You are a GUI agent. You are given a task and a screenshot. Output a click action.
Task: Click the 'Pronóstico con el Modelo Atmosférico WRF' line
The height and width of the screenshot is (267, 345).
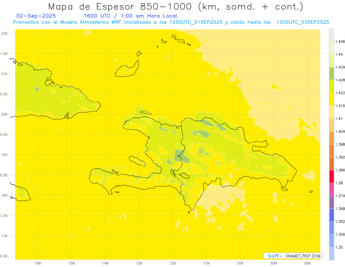tap(171, 22)
